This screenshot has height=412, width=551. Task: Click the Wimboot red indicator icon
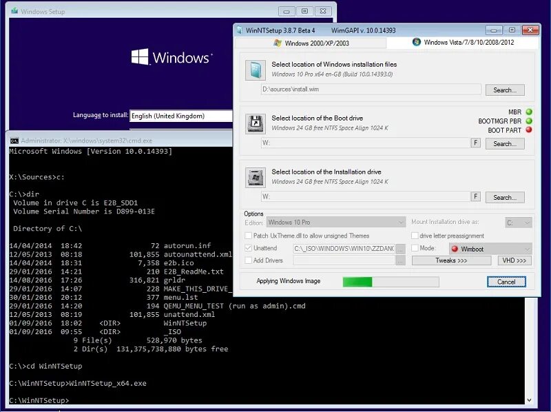455,249
